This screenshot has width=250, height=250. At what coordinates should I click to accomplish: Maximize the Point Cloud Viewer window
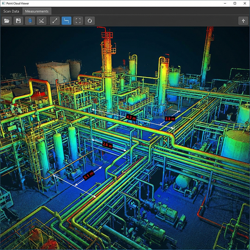234,3
